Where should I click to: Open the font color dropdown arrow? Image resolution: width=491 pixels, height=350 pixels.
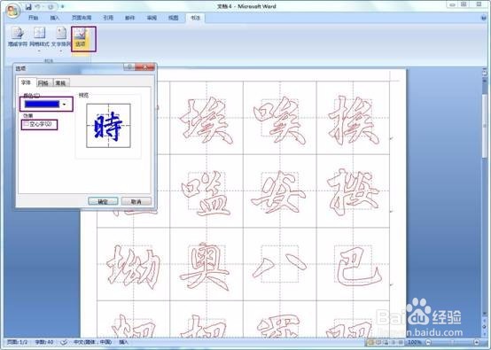point(65,105)
